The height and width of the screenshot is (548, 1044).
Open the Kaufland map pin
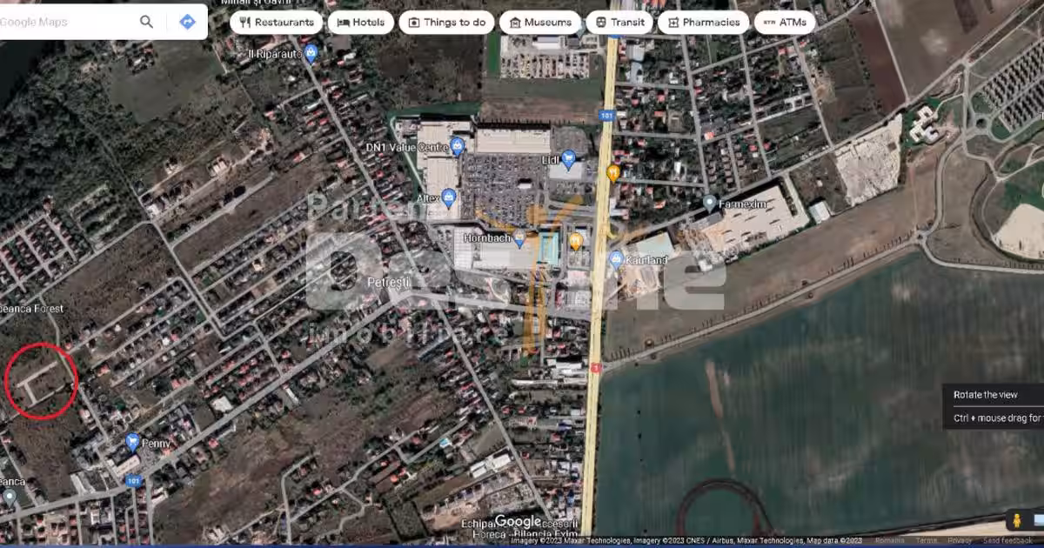pyautogui.click(x=616, y=258)
